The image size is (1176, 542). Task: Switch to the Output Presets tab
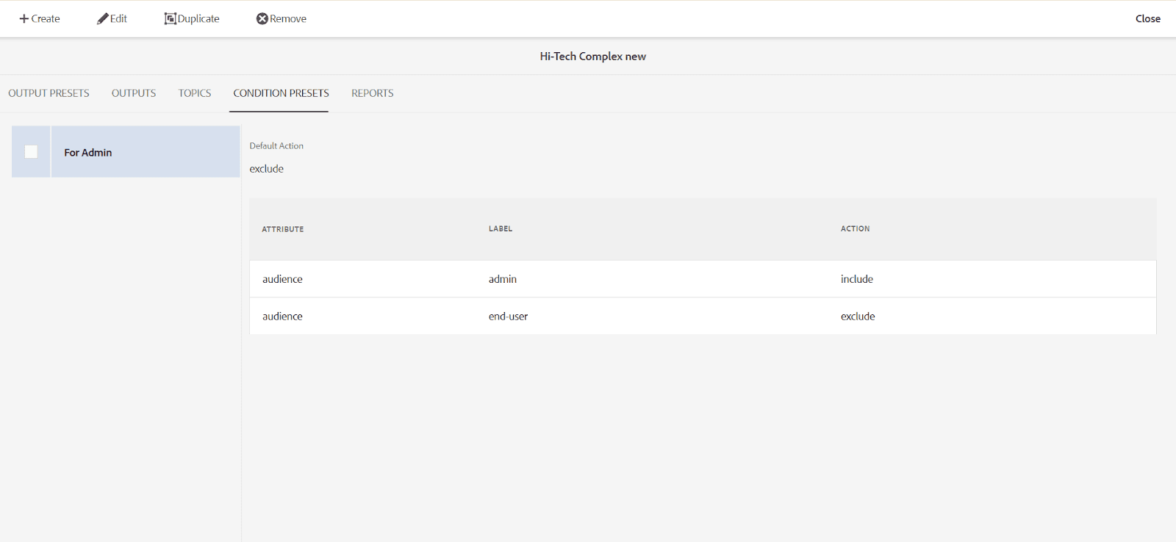point(49,93)
